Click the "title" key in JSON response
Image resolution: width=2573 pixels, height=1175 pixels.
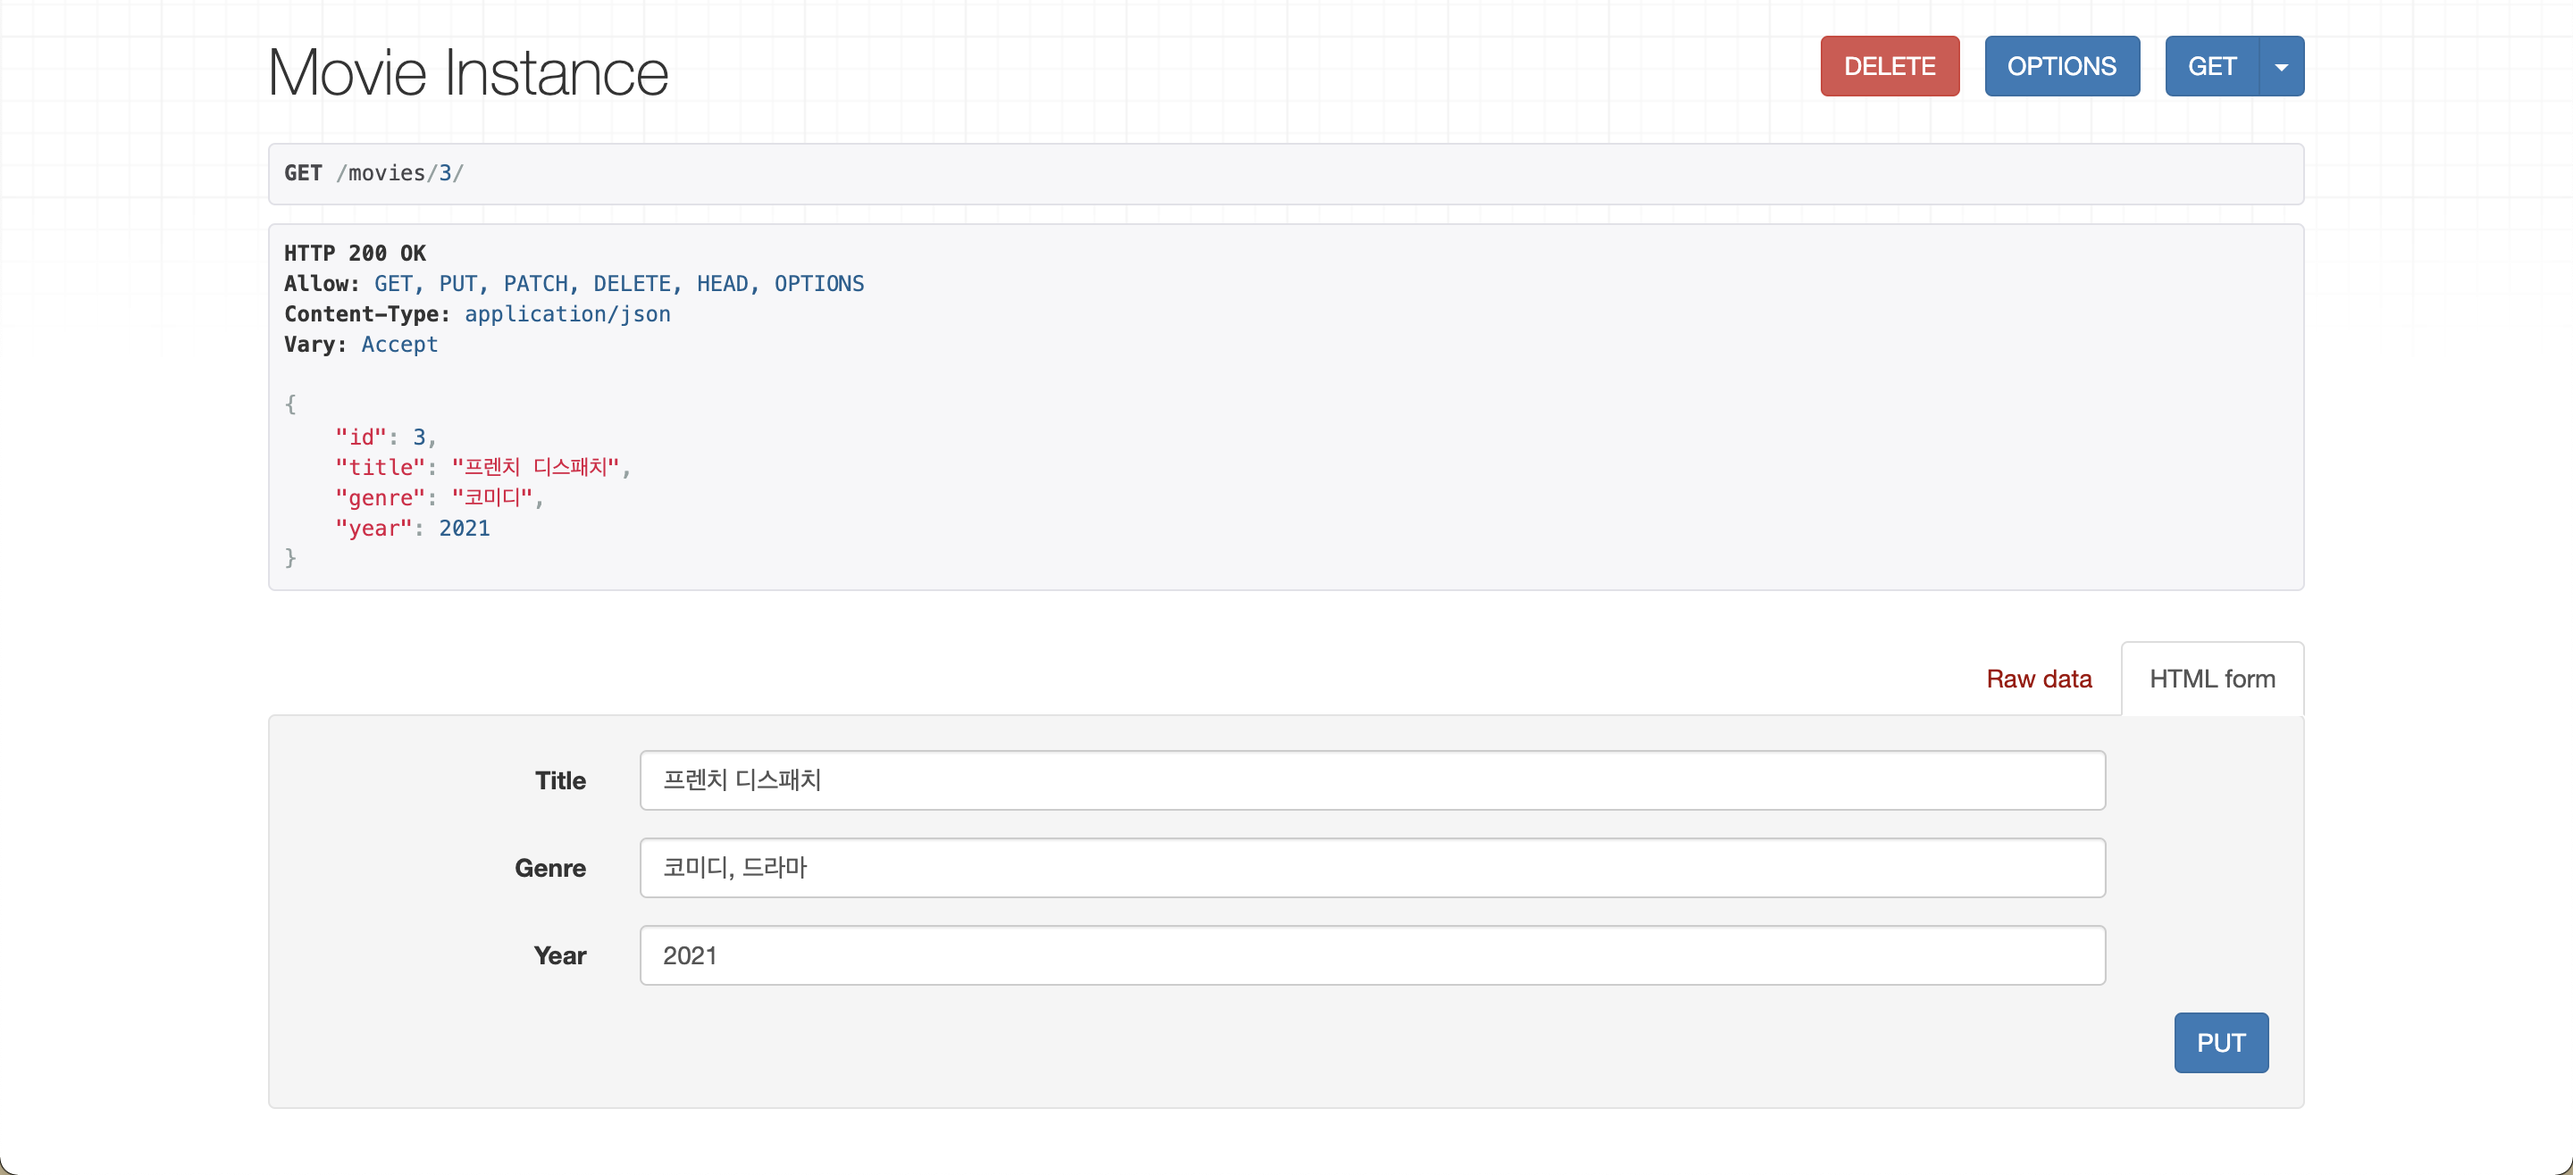380,467
